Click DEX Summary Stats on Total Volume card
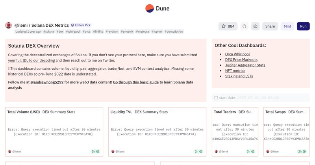The width and height of the screenshot is (315, 165). pos(59,112)
